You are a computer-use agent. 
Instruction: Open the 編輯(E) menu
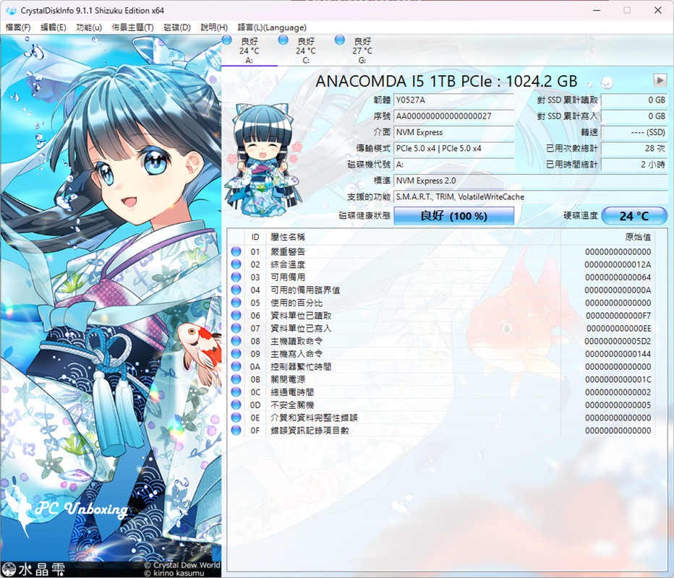[x=54, y=27]
